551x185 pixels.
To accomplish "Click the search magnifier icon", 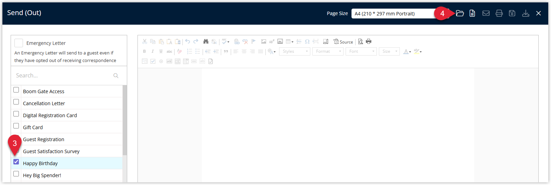I will 116,75.
